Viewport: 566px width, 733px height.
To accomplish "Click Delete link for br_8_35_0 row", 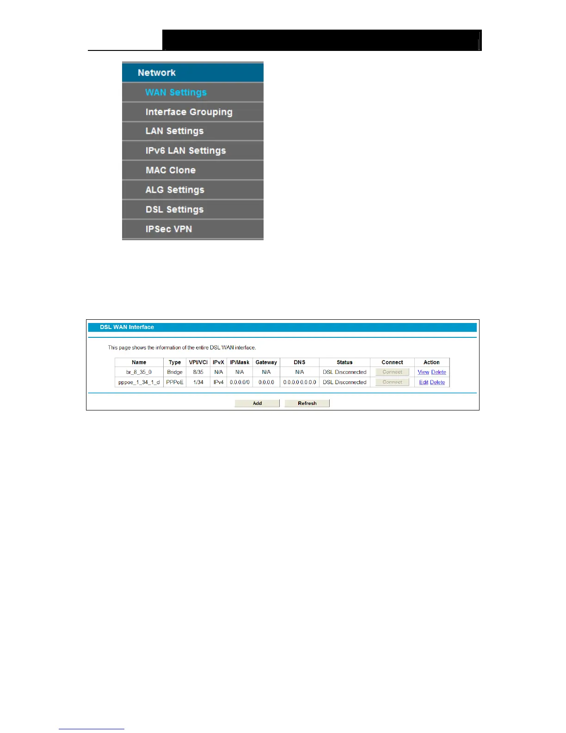I will click(439, 372).
